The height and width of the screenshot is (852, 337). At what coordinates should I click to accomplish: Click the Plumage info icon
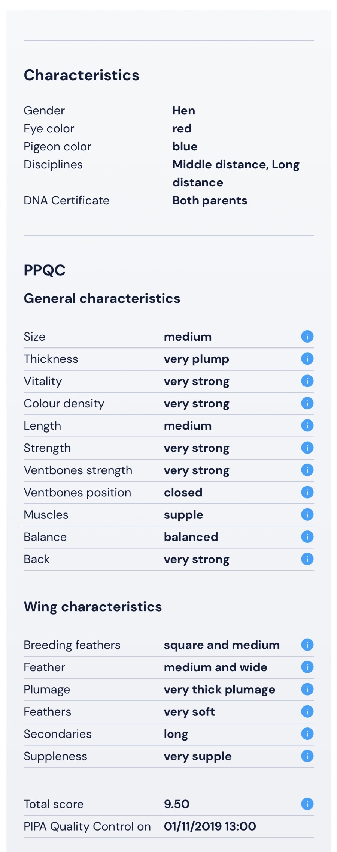point(307,689)
